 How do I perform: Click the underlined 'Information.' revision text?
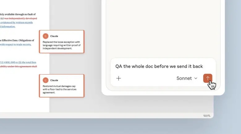pos(8,27)
